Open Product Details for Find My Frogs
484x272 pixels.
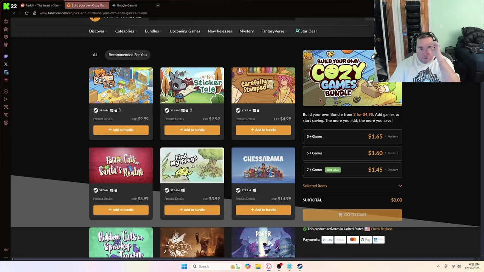click(174, 199)
